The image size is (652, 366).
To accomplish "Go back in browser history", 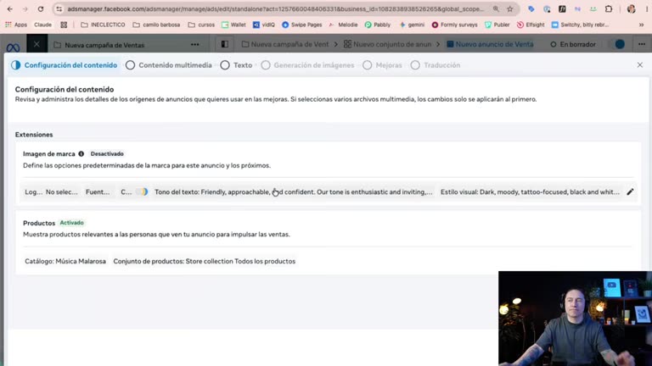I will pyautogui.click(x=10, y=8).
